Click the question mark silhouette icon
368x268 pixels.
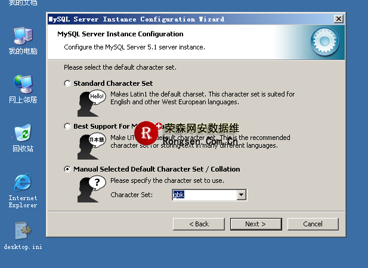89,188
